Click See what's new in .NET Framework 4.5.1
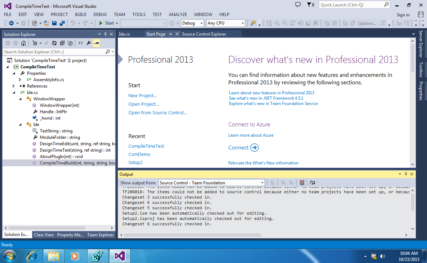Viewport: 427px width, 263px height. pos(266,98)
